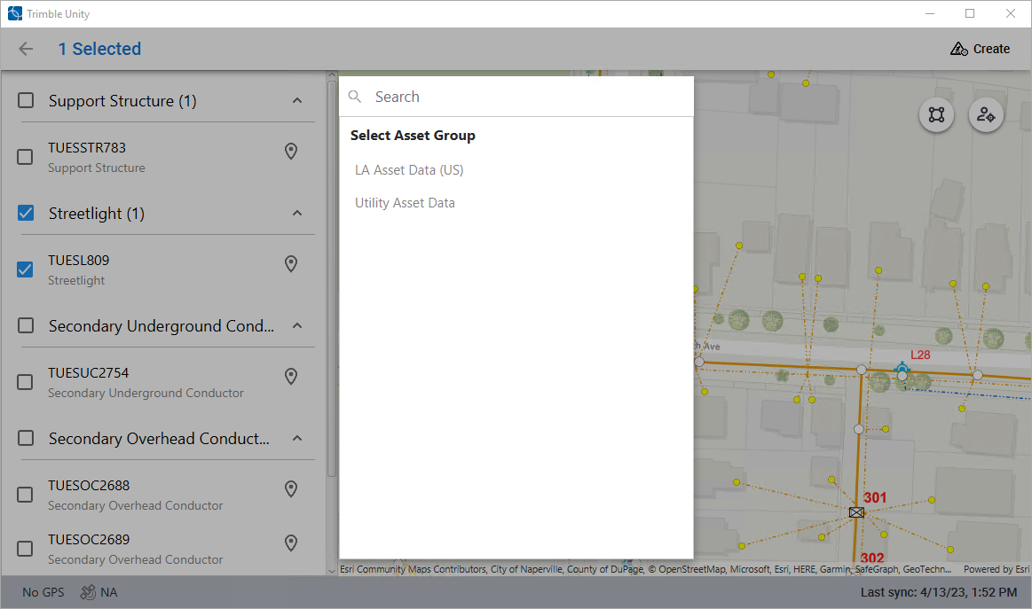
Task: Locate TUESOC2689 using its pin icon
Action: point(290,543)
